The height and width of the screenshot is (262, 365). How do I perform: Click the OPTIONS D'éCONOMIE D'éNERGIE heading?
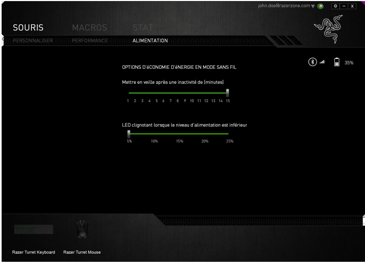point(179,67)
